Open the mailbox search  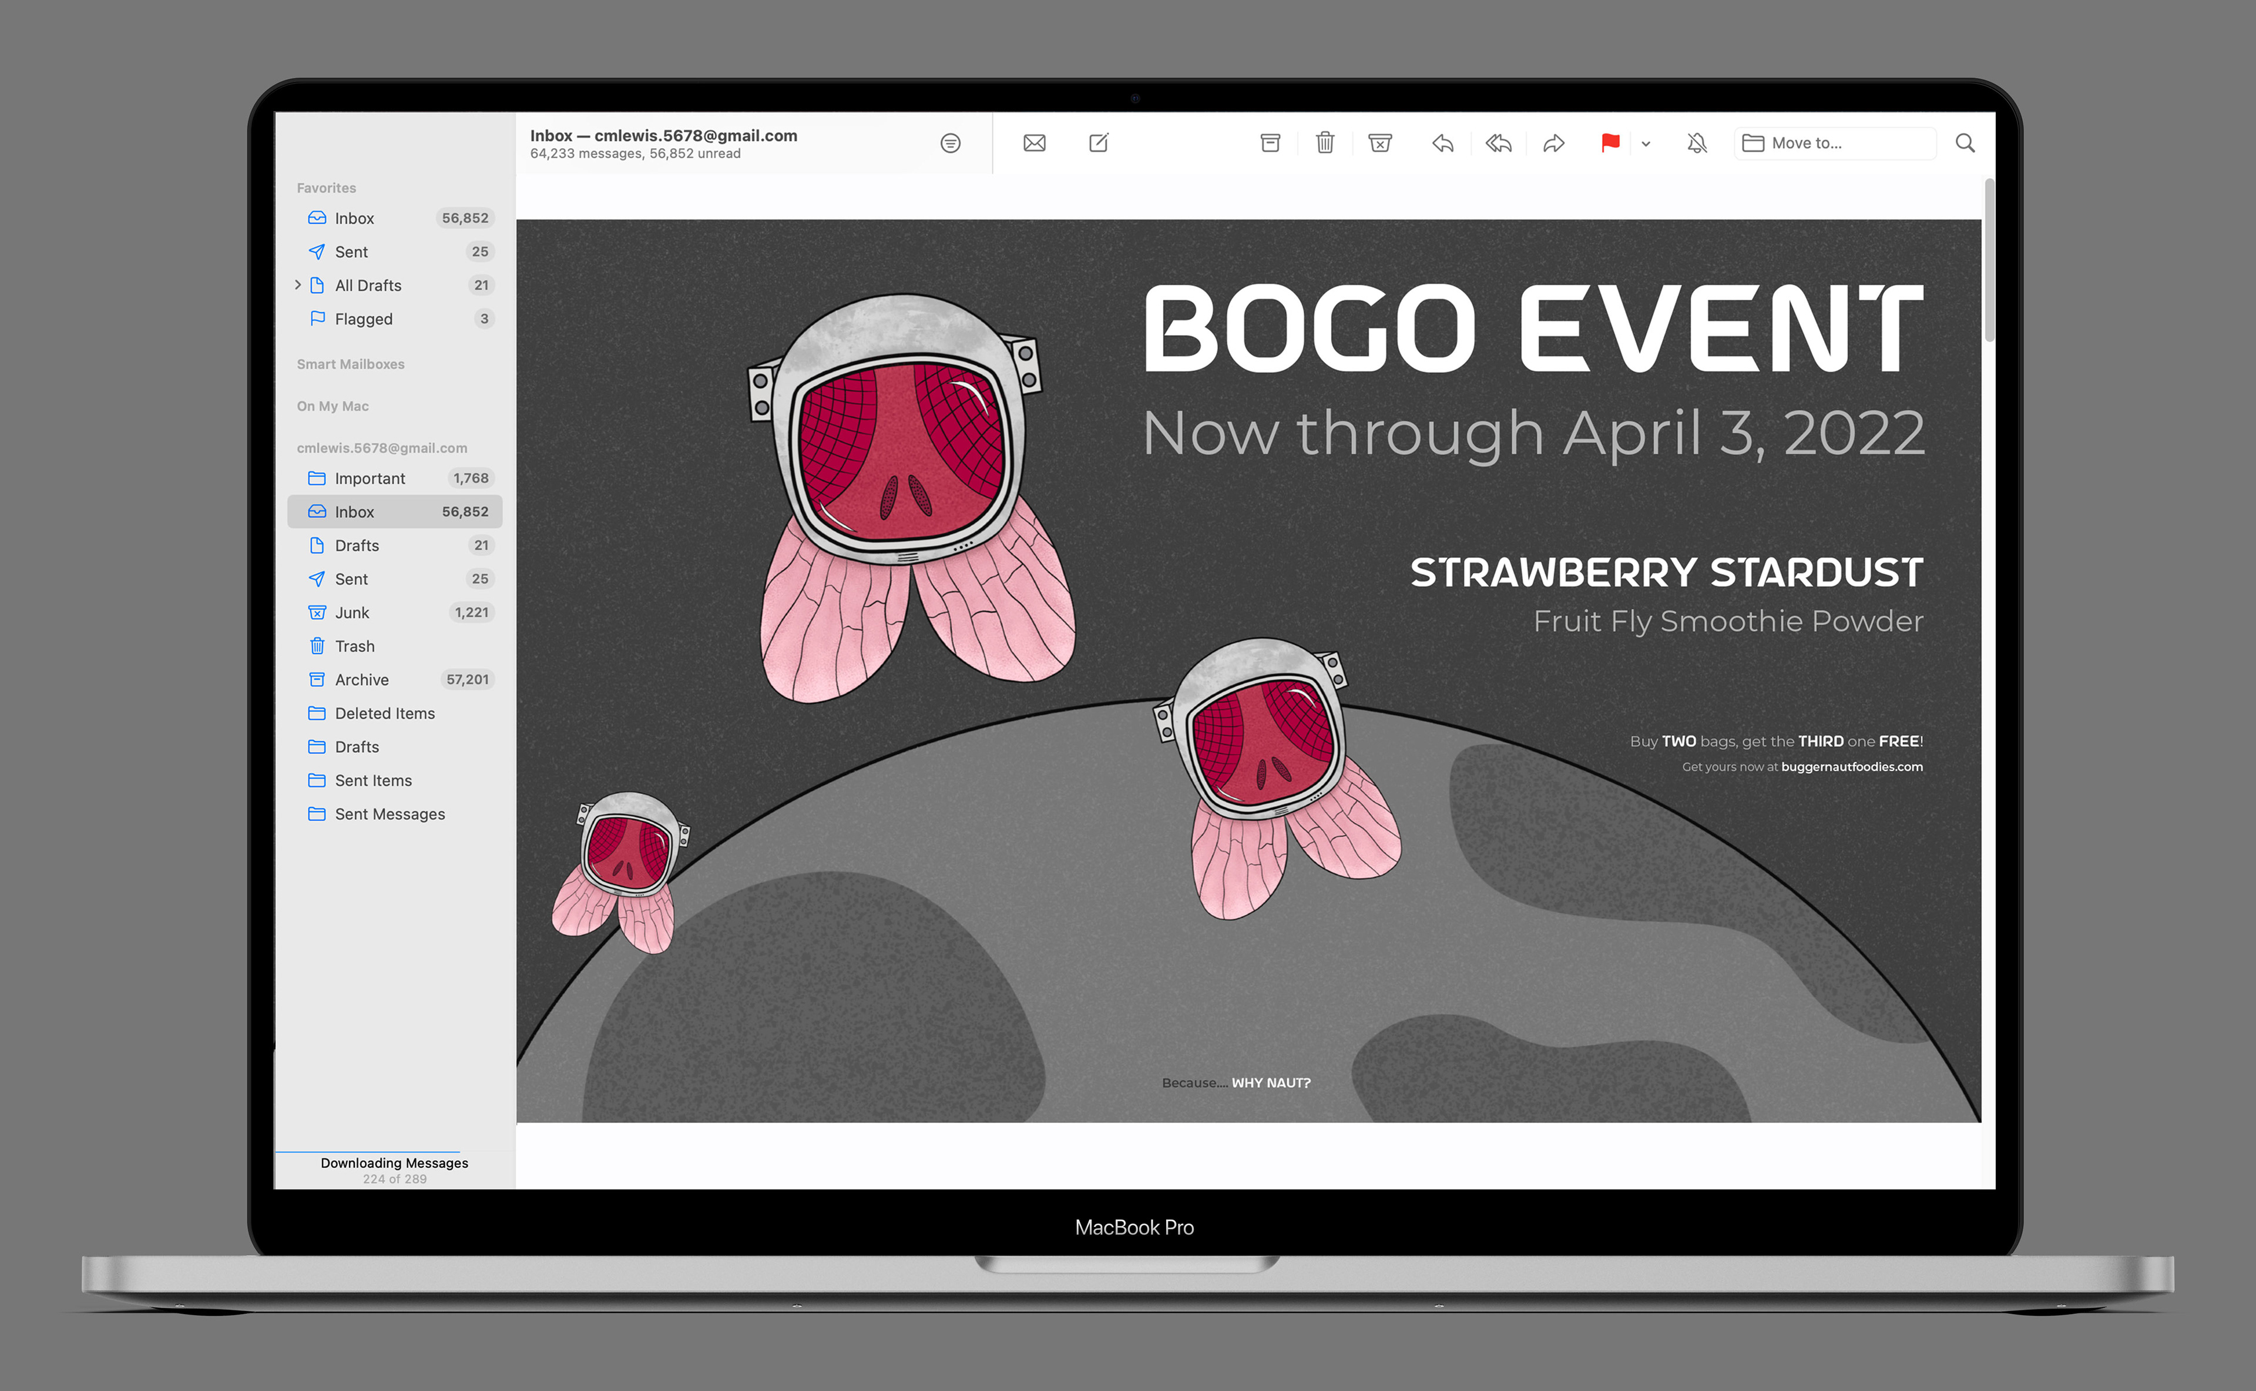coord(1965,143)
